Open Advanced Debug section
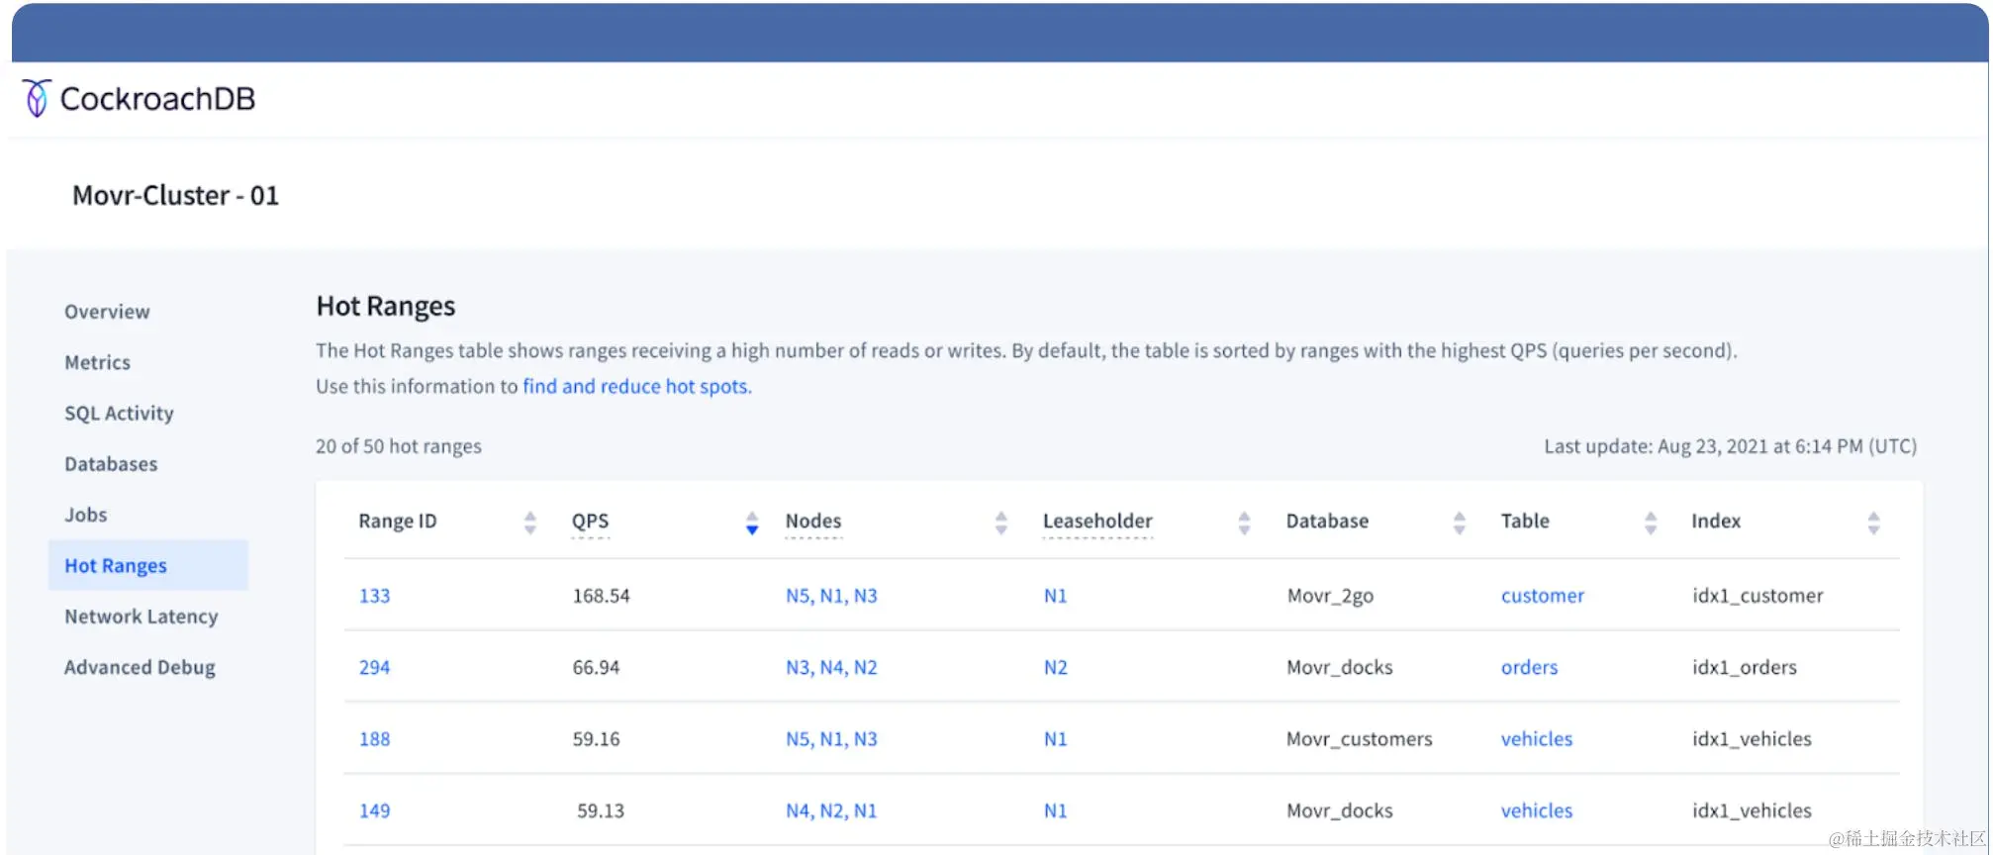Viewport: 1993px width, 855px height. 140,667
